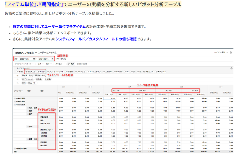Screen dimensions: 252x156
Task: Select the プロジェクトコード field chip
Action: coord(55,72)
